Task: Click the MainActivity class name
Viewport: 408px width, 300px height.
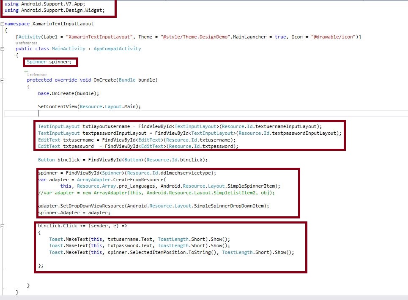Action: [x=68, y=49]
